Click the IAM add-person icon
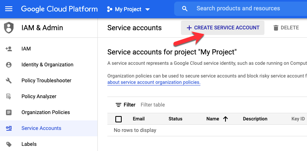This screenshot has width=307, height=151. tap(9, 49)
